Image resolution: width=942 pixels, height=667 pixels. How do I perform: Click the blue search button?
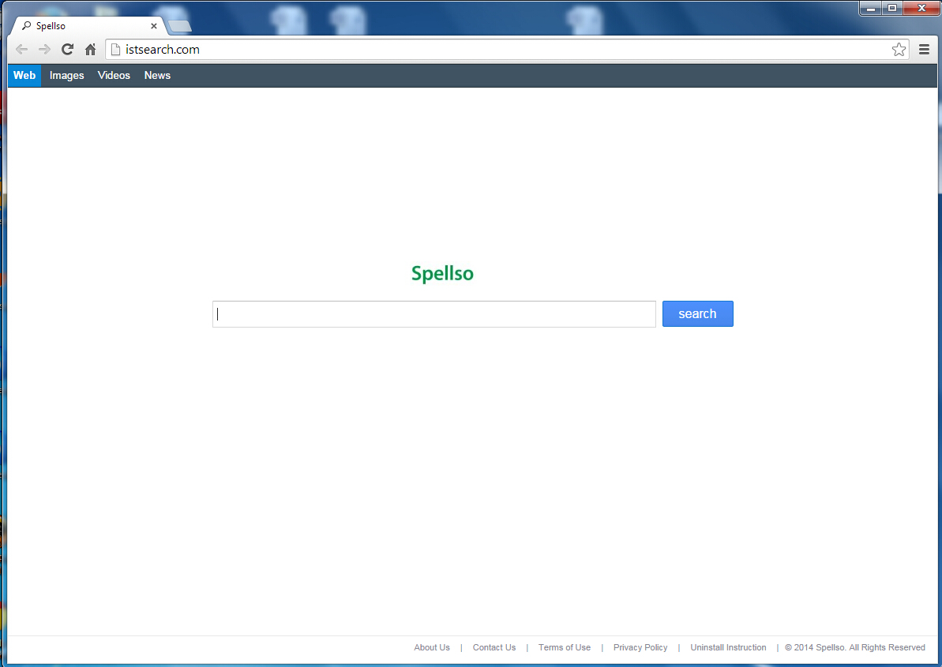tap(697, 313)
